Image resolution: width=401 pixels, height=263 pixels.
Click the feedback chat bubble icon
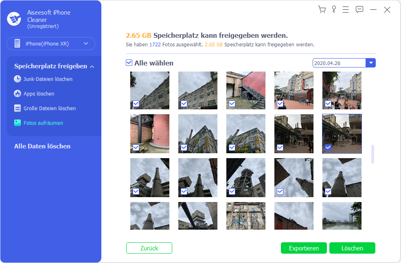pyautogui.click(x=359, y=10)
